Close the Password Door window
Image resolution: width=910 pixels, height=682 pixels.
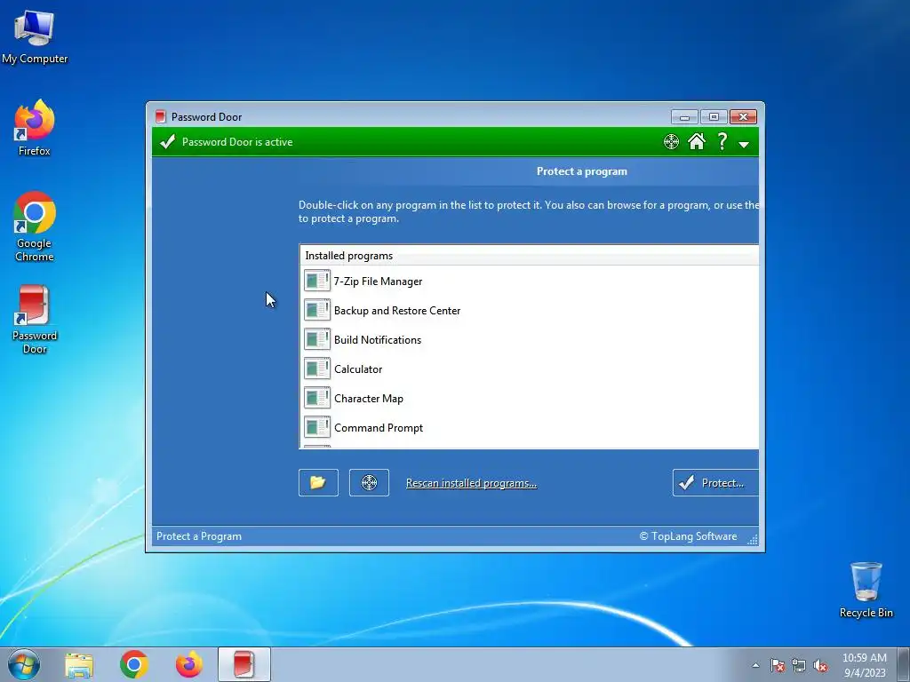click(x=743, y=117)
